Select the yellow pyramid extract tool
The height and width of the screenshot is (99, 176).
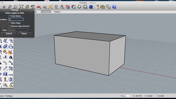coord(11,85)
